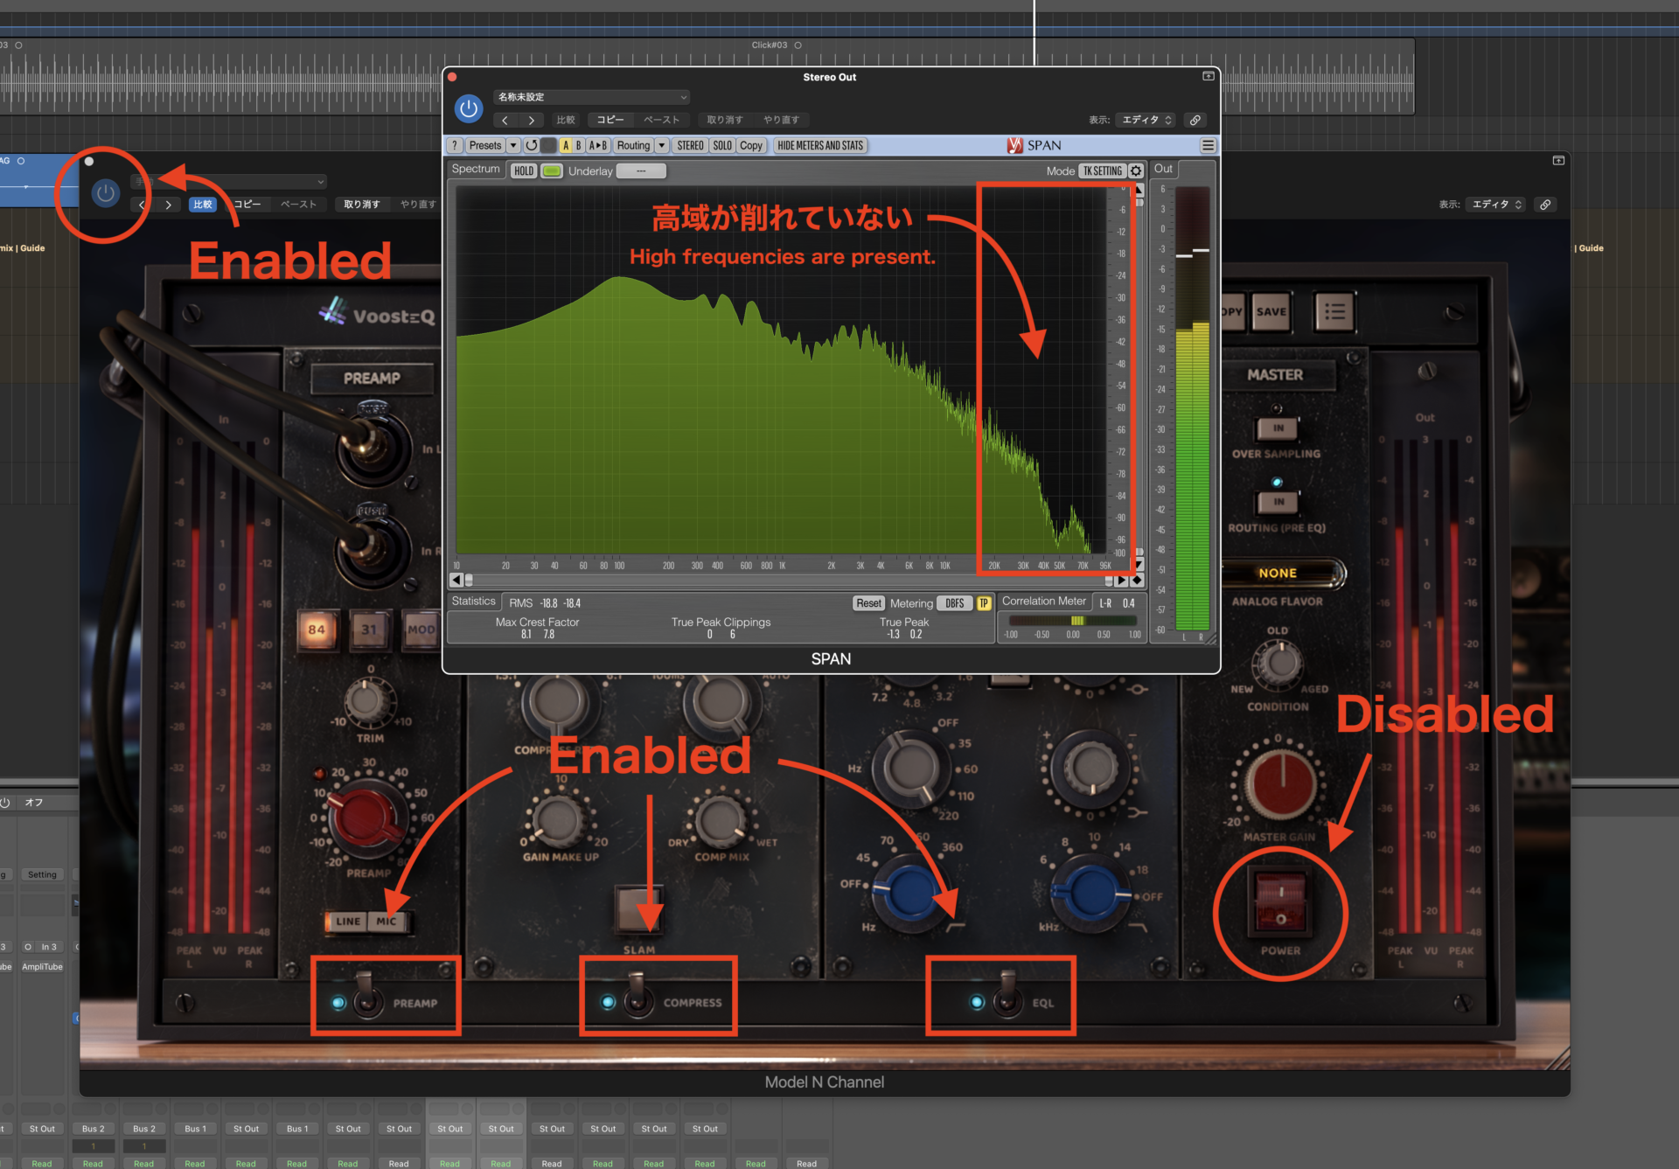
Task: Click red PREAMP gain knob
Action: tap(367, 820)
